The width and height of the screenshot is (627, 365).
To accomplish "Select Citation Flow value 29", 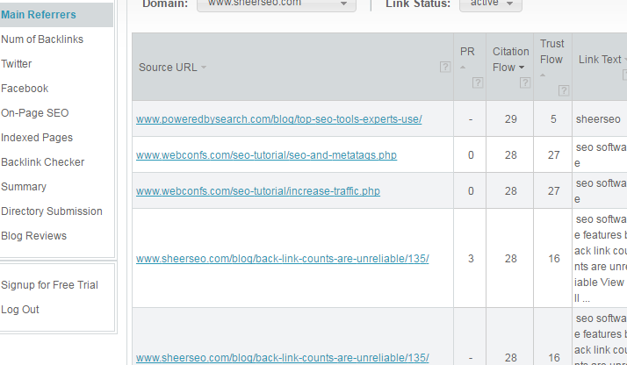I will click(510, 119).
